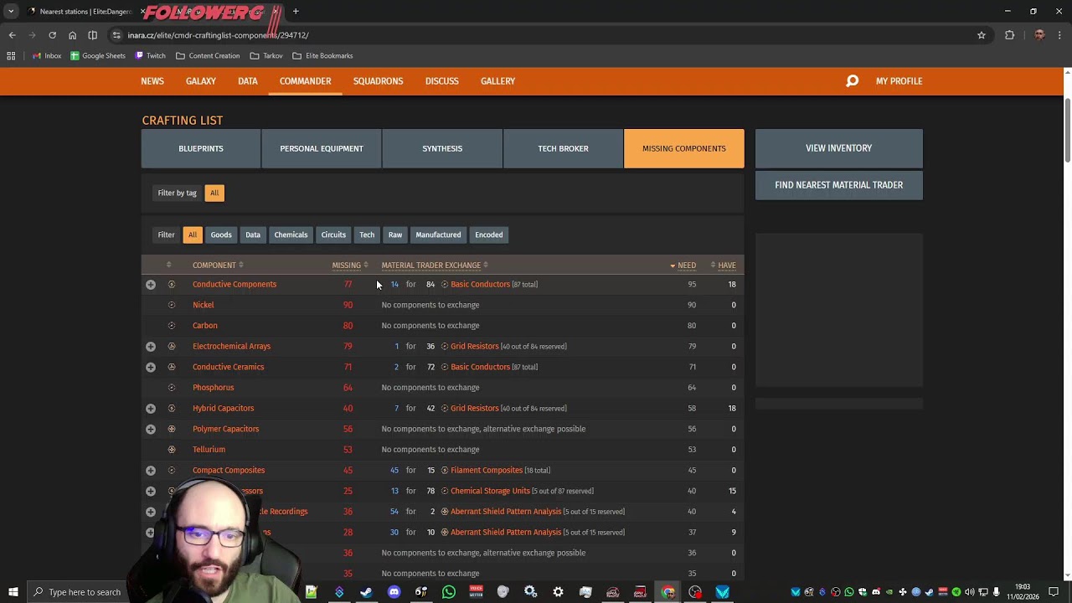
Task: Click the grade icon beside Electrochemical Arrays
Action: [172, 346]
